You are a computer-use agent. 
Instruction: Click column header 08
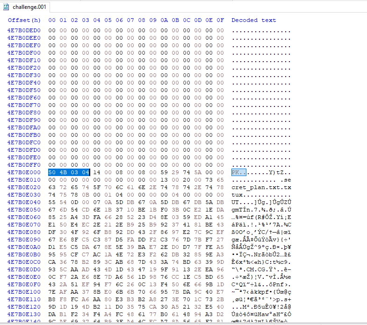[142, 20]
